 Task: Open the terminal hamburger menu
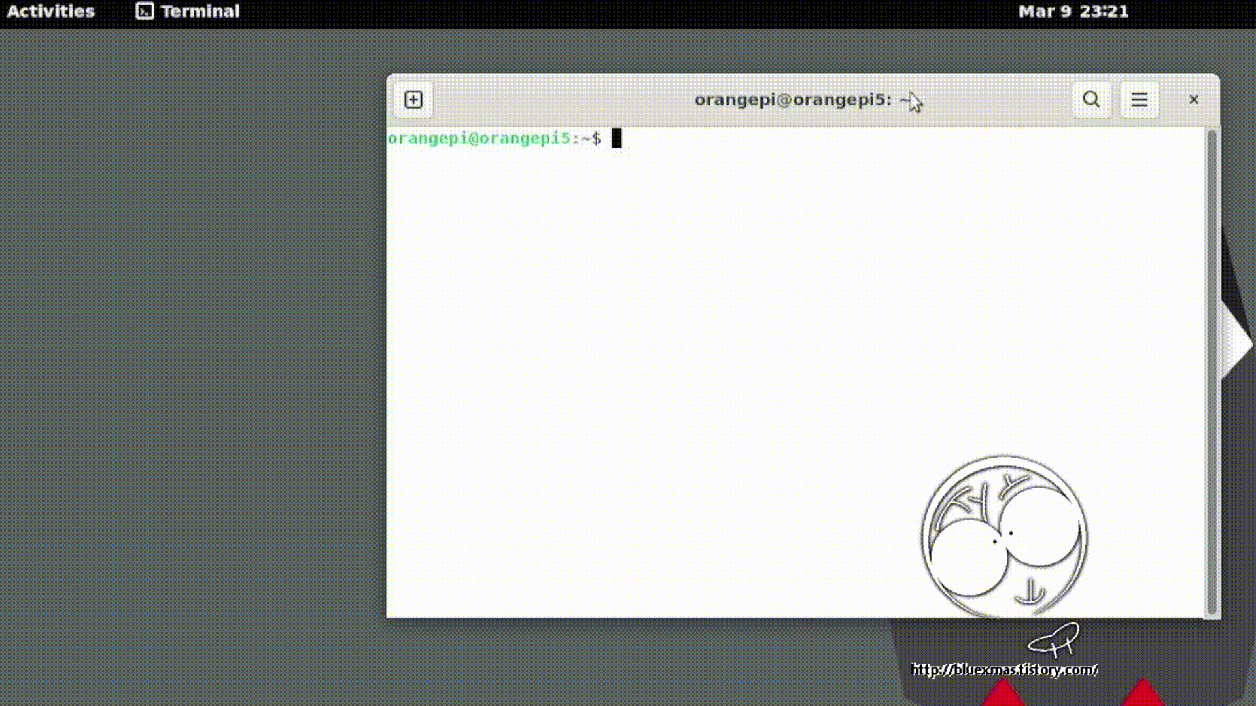pyautogui.click(x=1139, y=100)
